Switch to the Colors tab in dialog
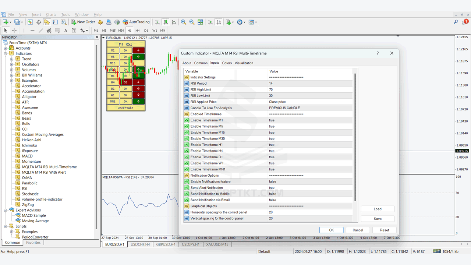471x265 pixels. click(227, 63)
